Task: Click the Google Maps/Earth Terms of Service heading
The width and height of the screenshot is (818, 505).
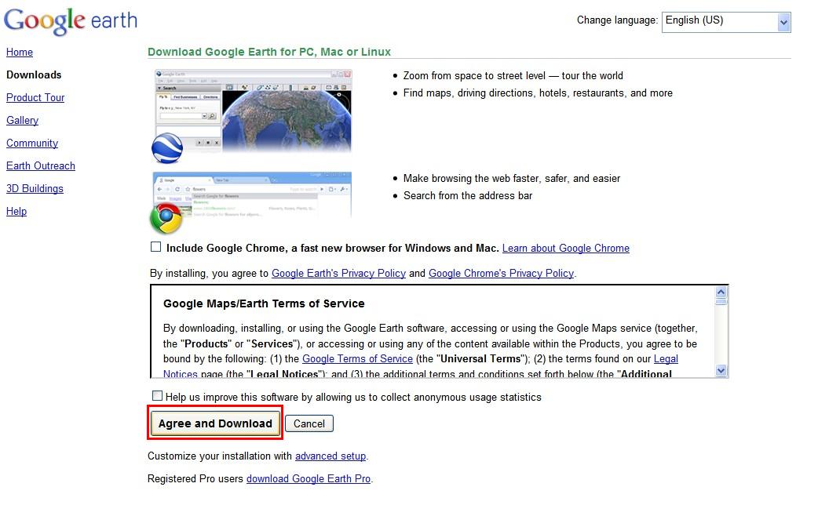Action: (x=264, y=303)
